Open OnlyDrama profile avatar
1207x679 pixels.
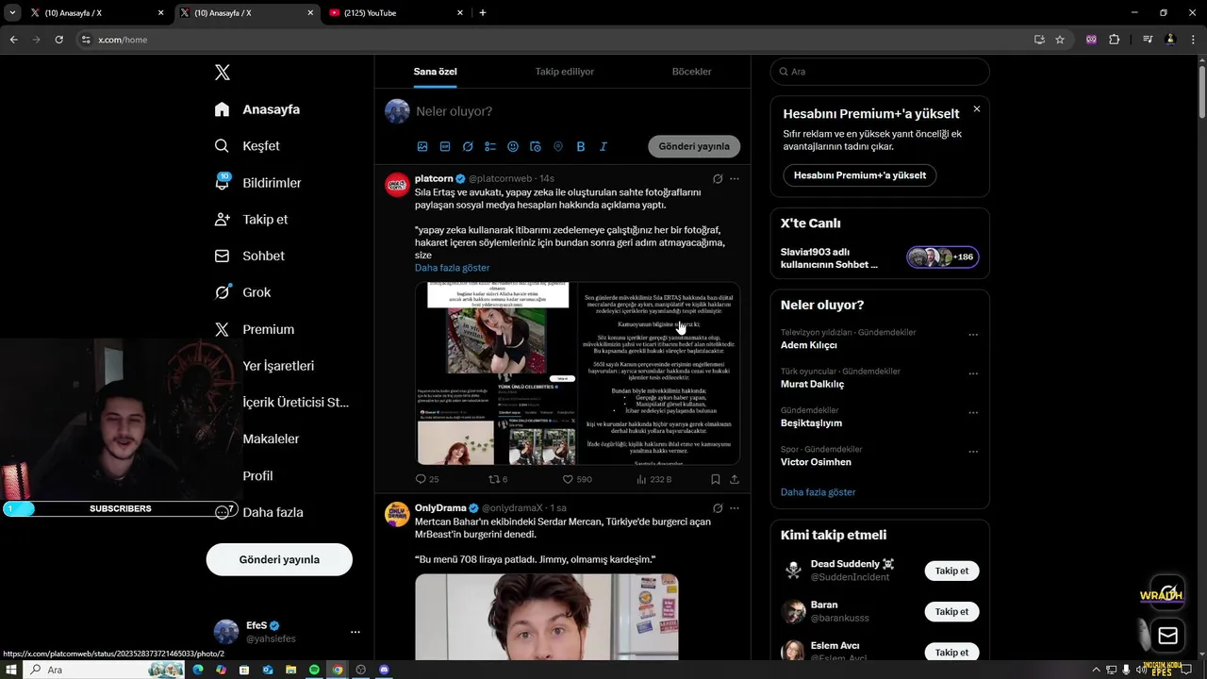click(397, 514)
